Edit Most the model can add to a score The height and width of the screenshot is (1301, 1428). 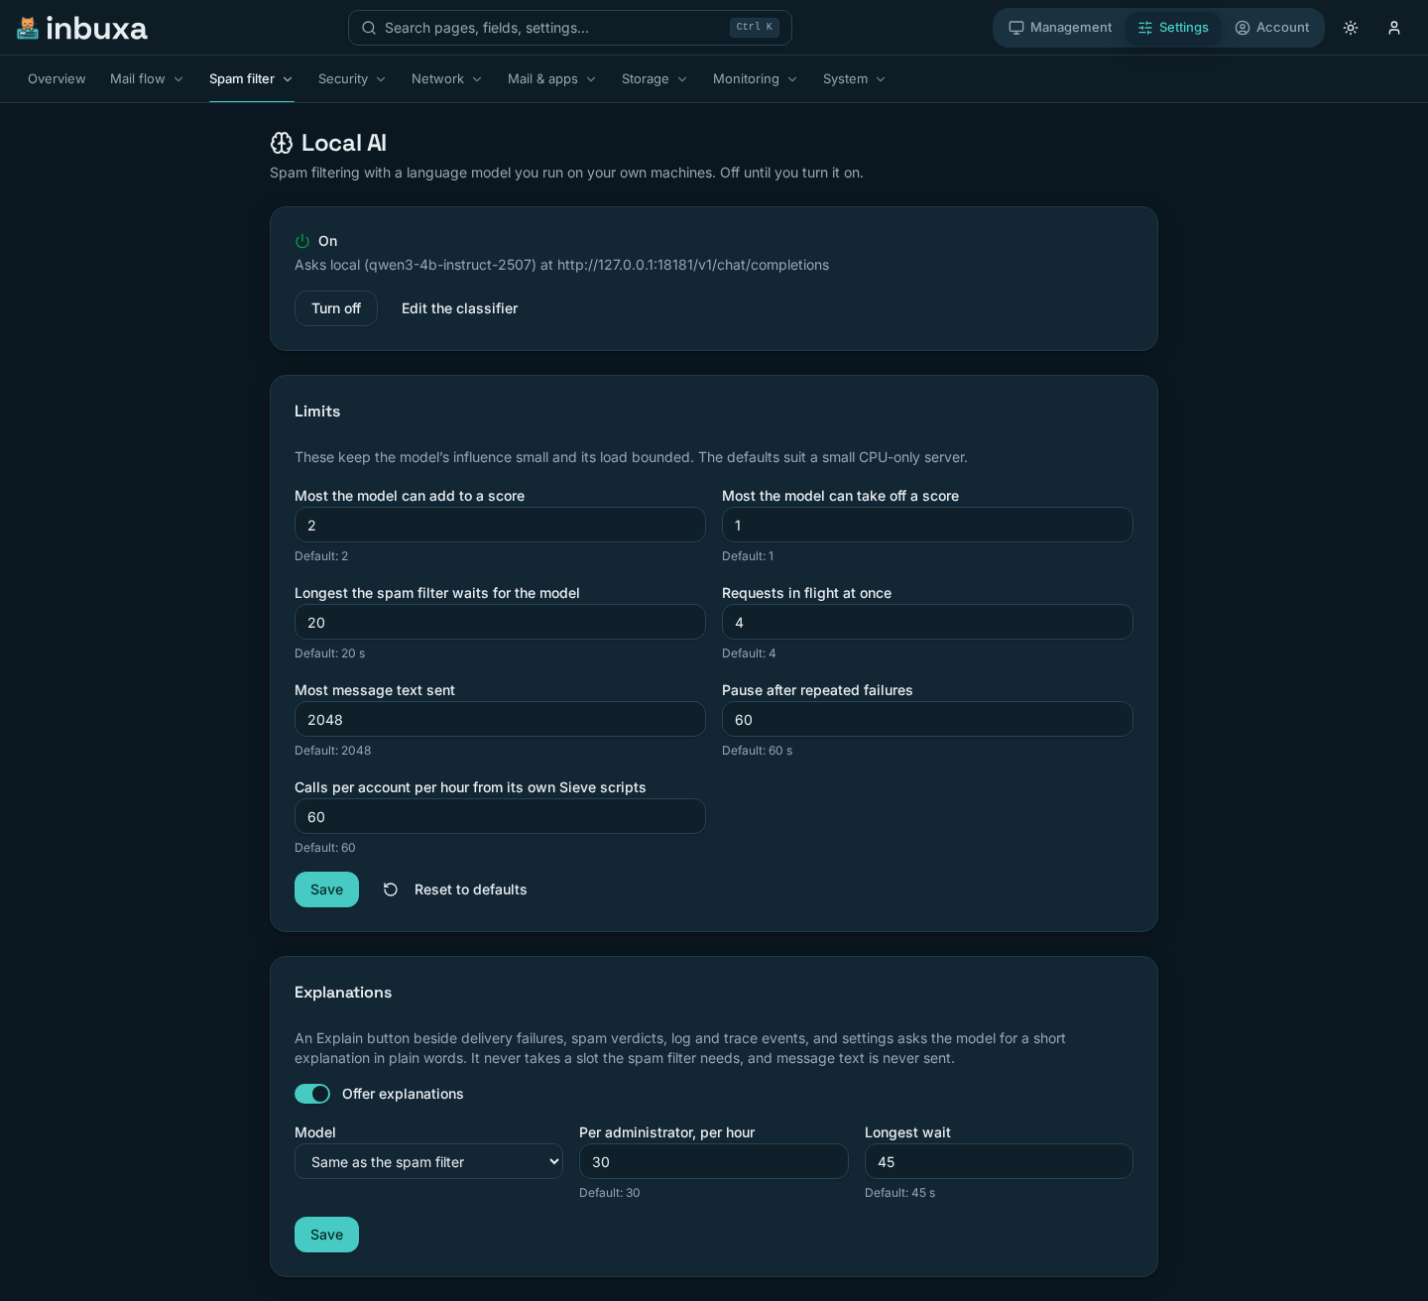click(500, 525)
